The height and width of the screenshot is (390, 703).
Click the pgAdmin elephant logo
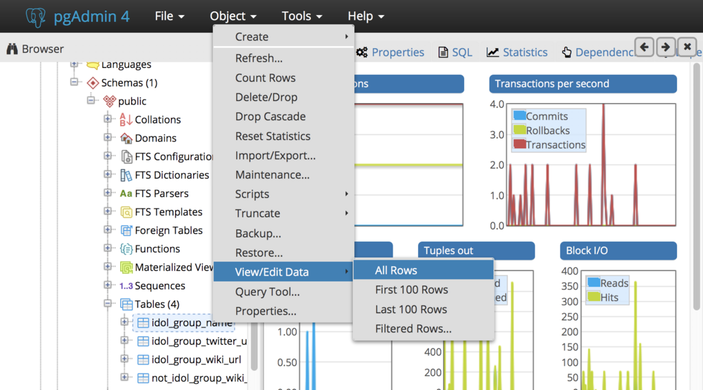coord(36,17)
